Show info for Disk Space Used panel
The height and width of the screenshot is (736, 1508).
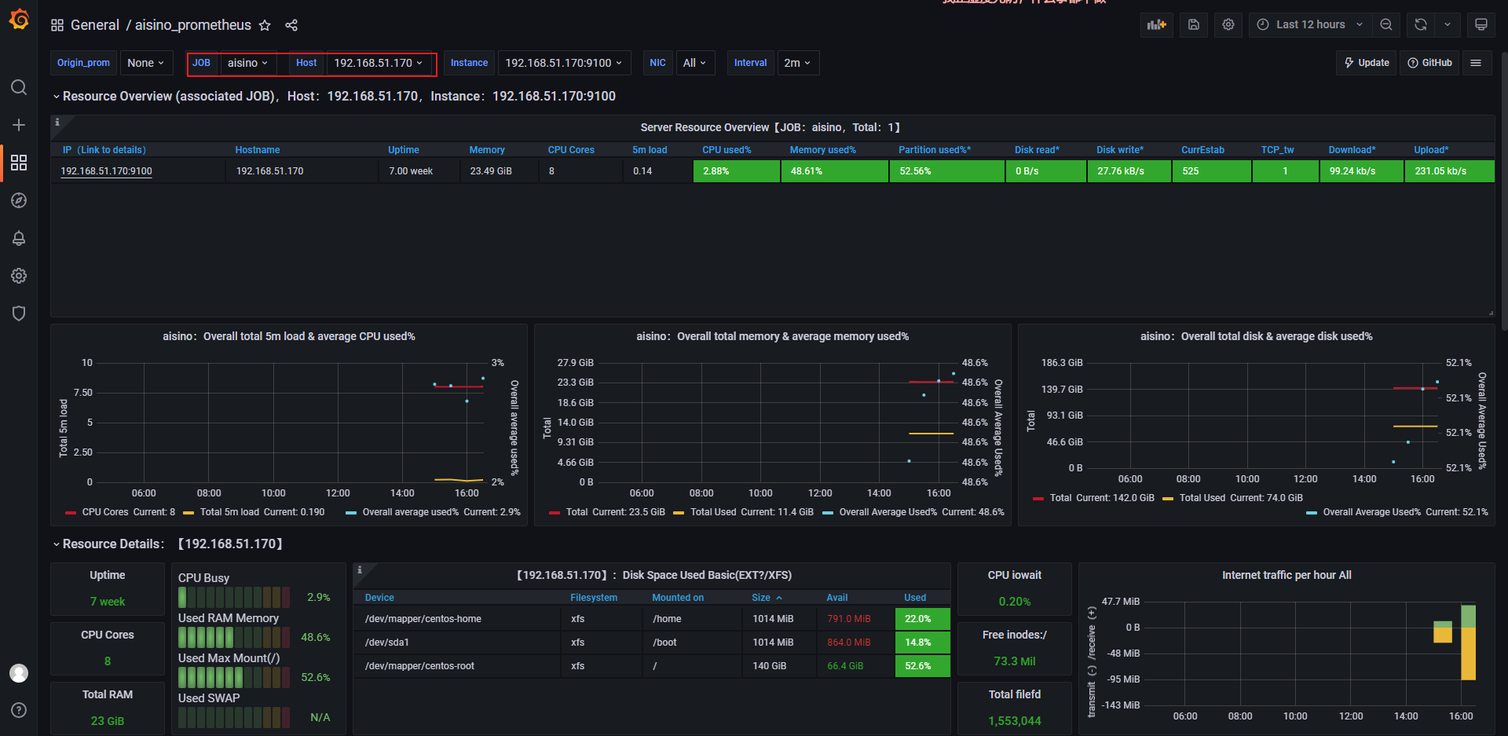[x=360, y=569]
